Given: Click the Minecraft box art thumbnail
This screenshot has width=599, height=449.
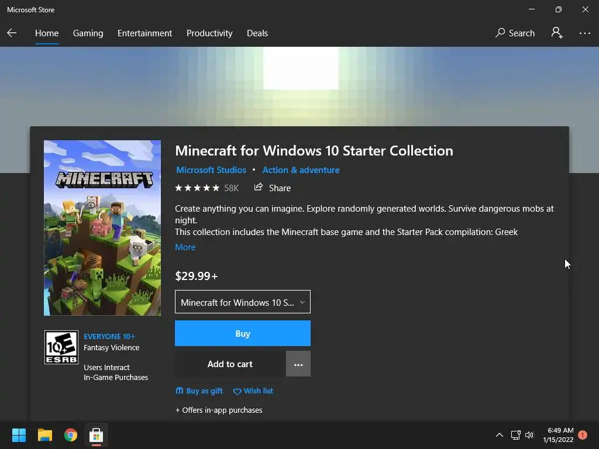Looking at the screenshot, I should (102, 228).
